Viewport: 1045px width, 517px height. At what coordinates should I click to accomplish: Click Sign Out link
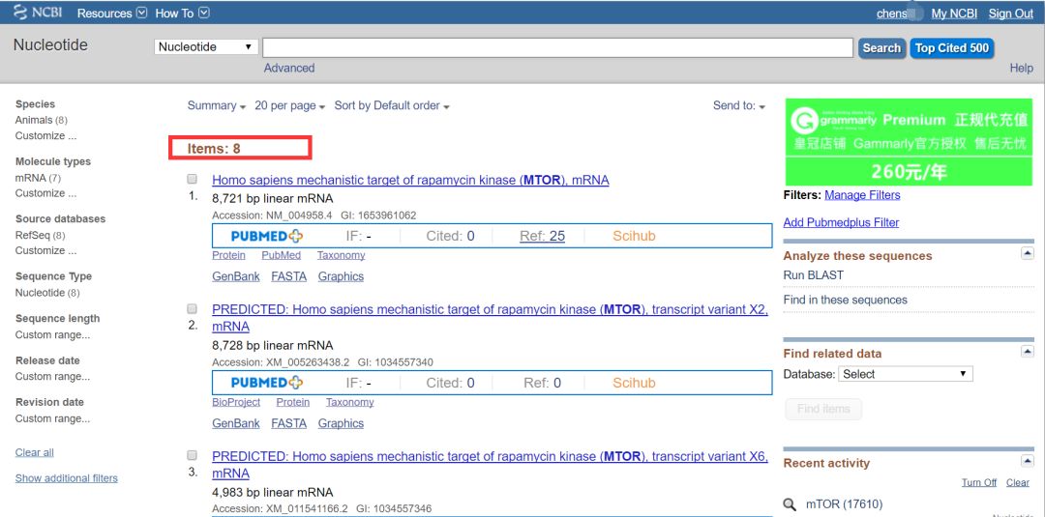tap(1010, 14)
